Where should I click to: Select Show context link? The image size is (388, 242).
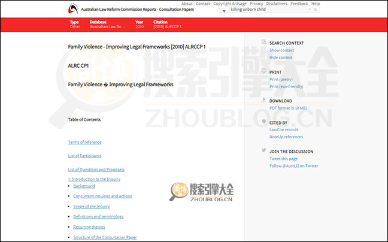[x=281, y=50]
